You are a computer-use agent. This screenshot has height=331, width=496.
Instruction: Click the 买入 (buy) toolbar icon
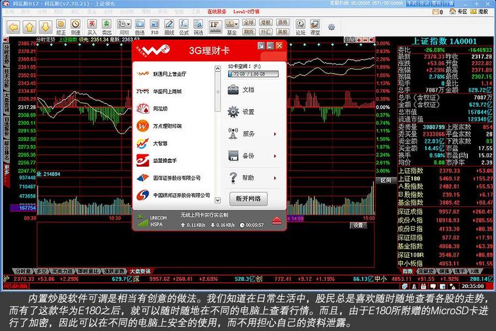92,26
